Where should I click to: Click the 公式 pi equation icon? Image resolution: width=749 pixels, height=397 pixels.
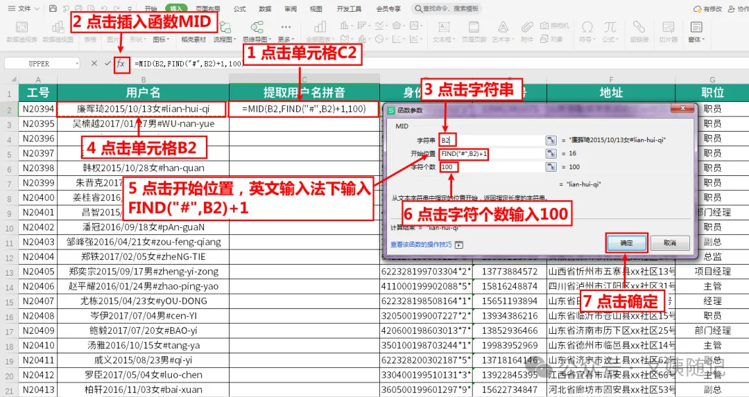(x=610, y=31)
